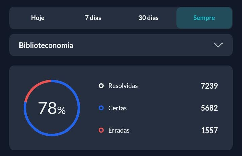Image resolution: width=242 pixels, height=156 pixels.
Task: Click the 7239 resolved count
Action: tap(209, 86)
